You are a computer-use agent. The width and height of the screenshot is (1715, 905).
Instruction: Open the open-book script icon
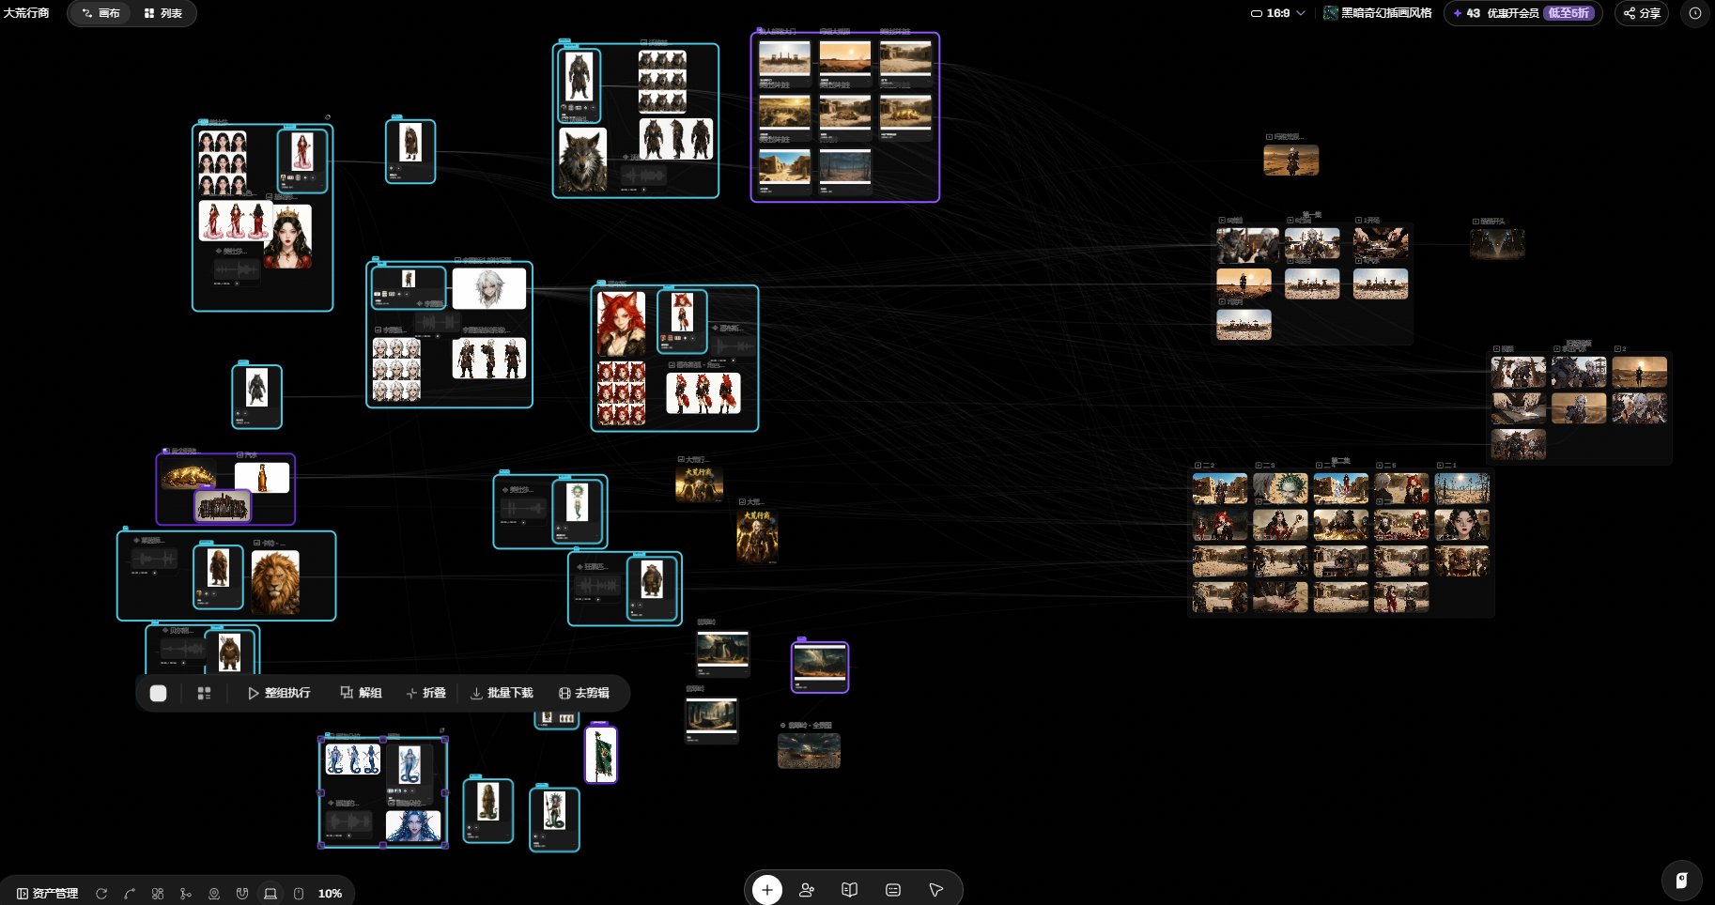pyautogui.click(x=850, y=890)
